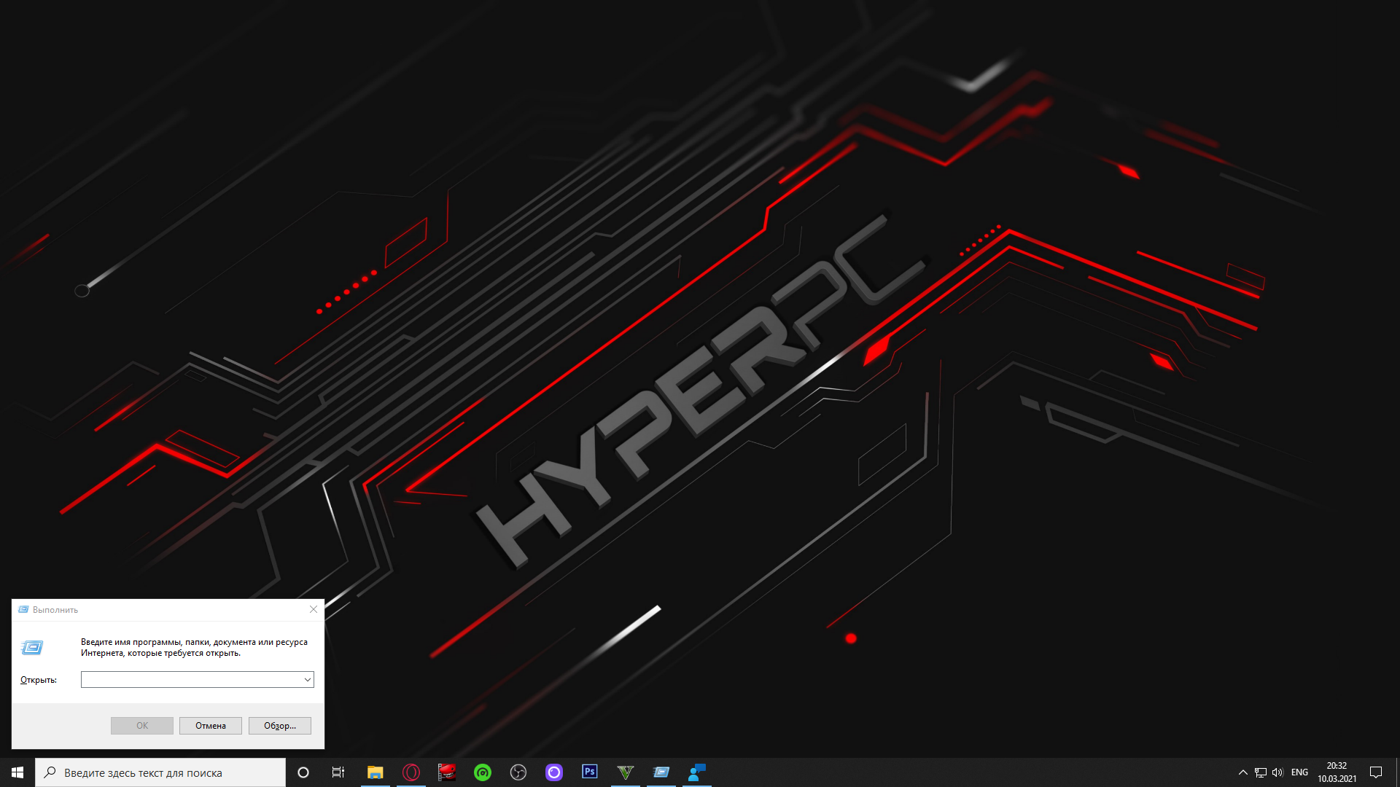Screen dimensions: 1400x787
Task: Switch the ENG input language indicator
Action: tap(1299, 772)
